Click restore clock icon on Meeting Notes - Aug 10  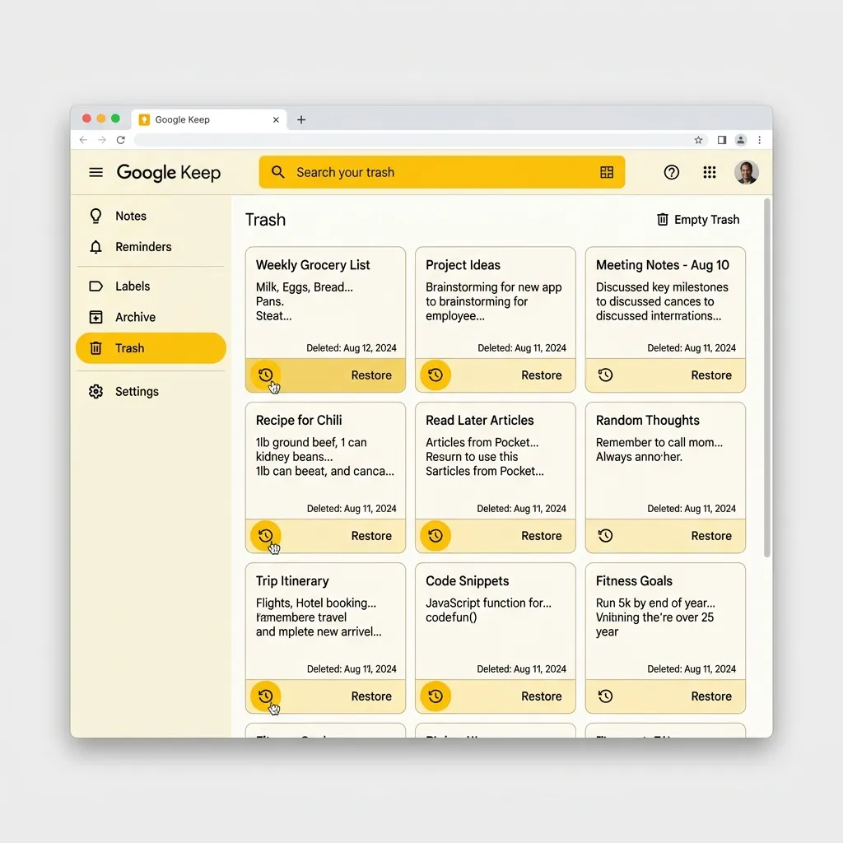point(605,375)
